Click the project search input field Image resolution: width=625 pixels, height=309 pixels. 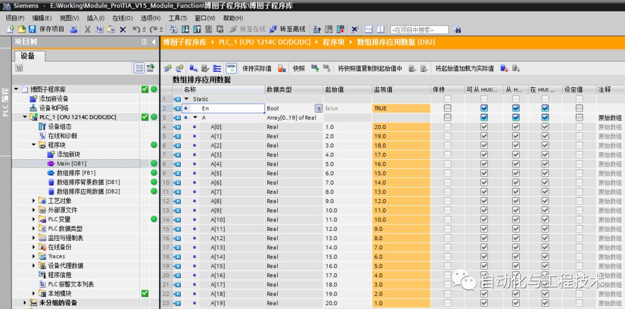click(420, 30)
